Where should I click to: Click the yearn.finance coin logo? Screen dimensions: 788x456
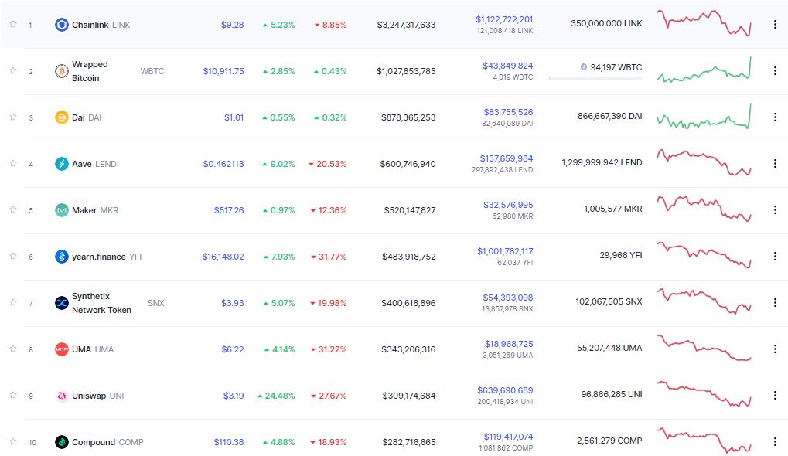tap(61, 257)
